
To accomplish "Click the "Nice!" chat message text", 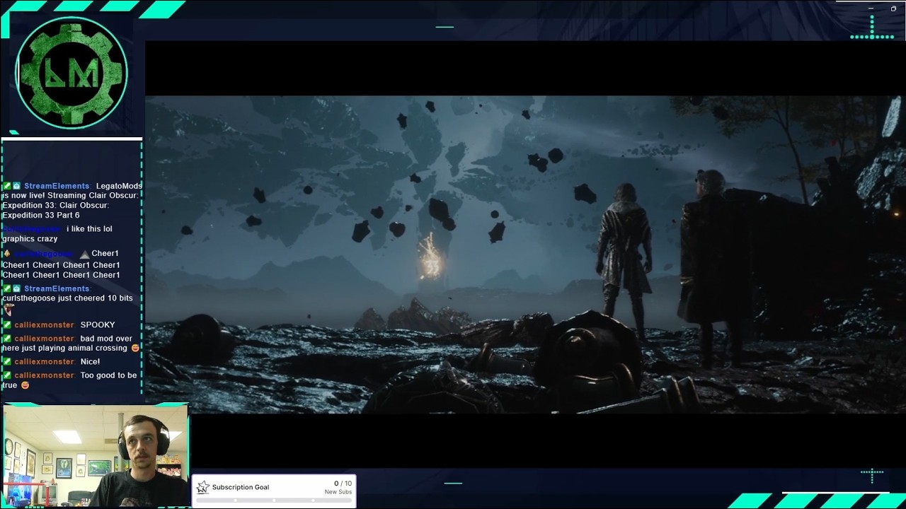I will tap(90, 362).
